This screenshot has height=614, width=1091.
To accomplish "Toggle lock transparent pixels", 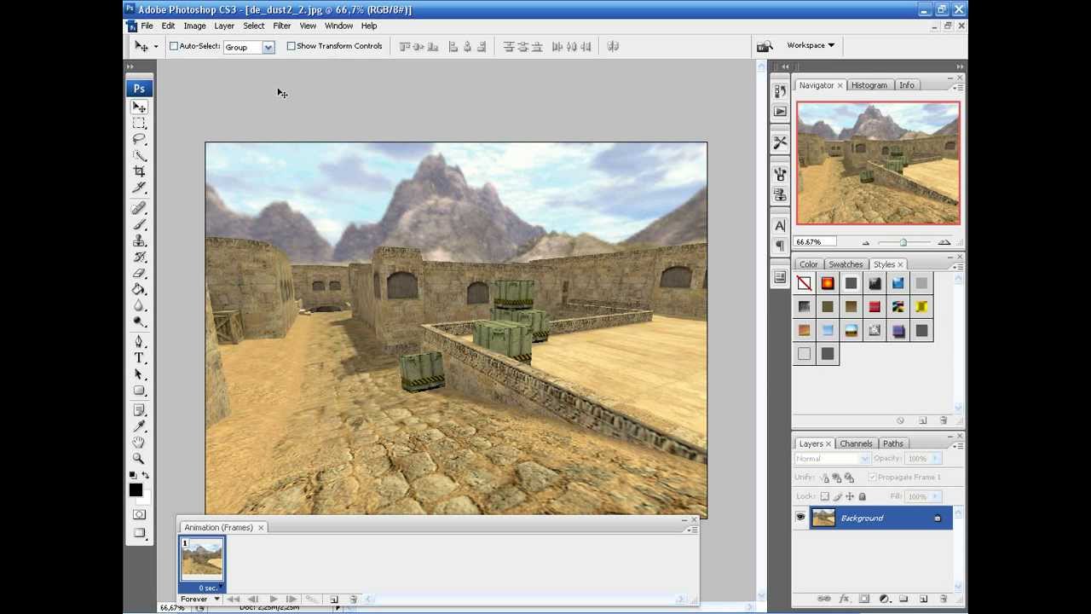I will [x=824, y=496].
